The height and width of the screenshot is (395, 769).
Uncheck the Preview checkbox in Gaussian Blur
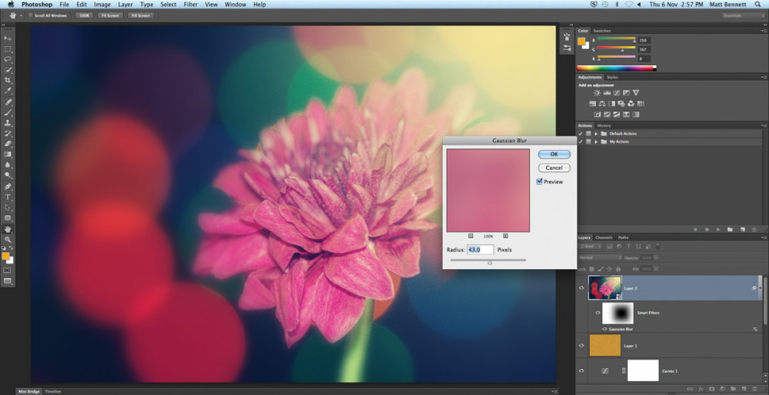point(540,182)
